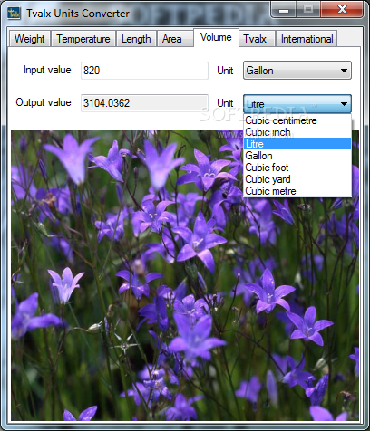The height and width of the screenshot is (431, 370).
Task: Select Cubic yard from the list
Action: [297, 179]
